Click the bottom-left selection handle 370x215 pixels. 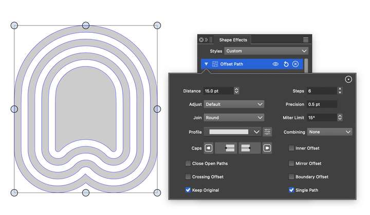point(14,192)
